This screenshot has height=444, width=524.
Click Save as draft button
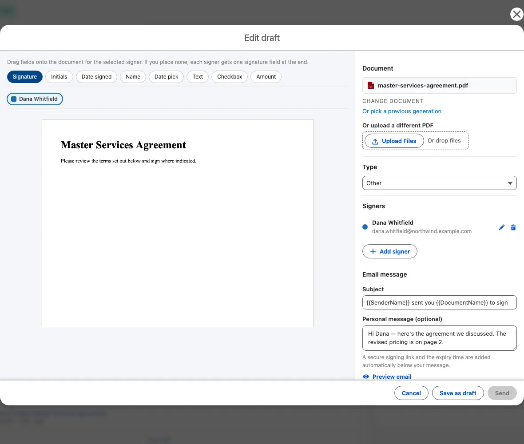coord(458,393)
